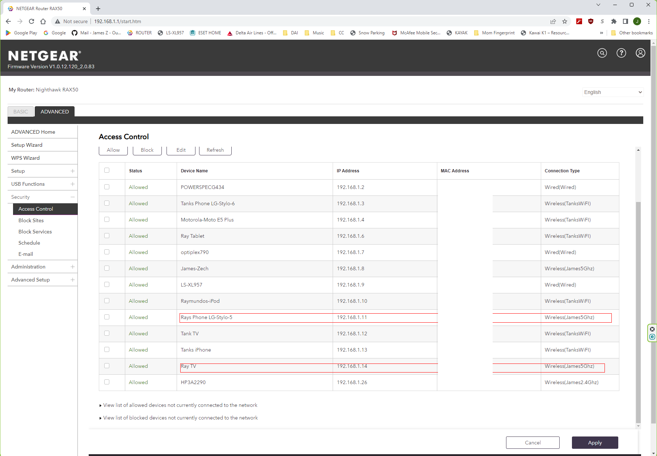Navigate back with the browser back arrow

click(x=8, y=21)
